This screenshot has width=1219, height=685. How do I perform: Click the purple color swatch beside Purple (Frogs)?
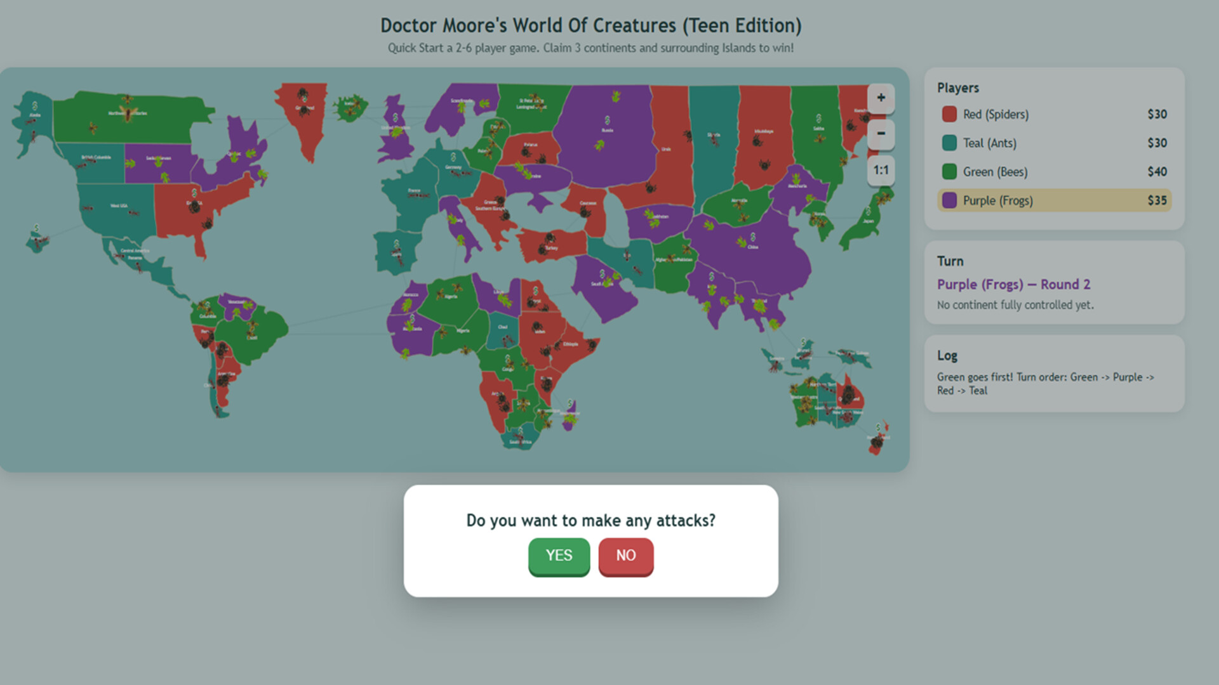click(949, 200)
